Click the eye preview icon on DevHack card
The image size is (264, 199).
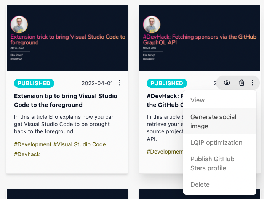227,83
